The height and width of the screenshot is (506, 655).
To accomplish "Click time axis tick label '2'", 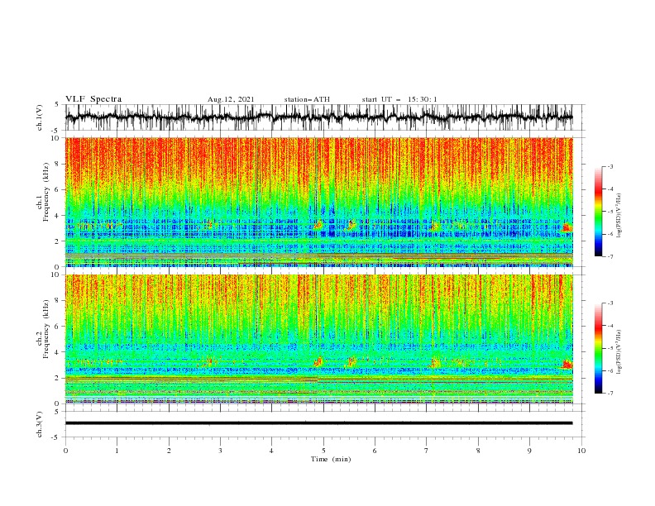I will [169, 451].
